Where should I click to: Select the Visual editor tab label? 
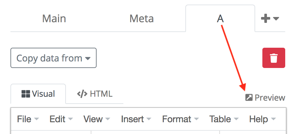[x=43, y=94]
